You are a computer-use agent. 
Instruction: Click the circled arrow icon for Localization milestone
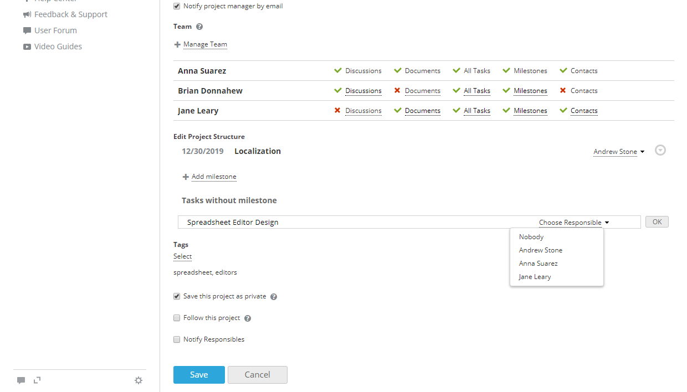660,151
